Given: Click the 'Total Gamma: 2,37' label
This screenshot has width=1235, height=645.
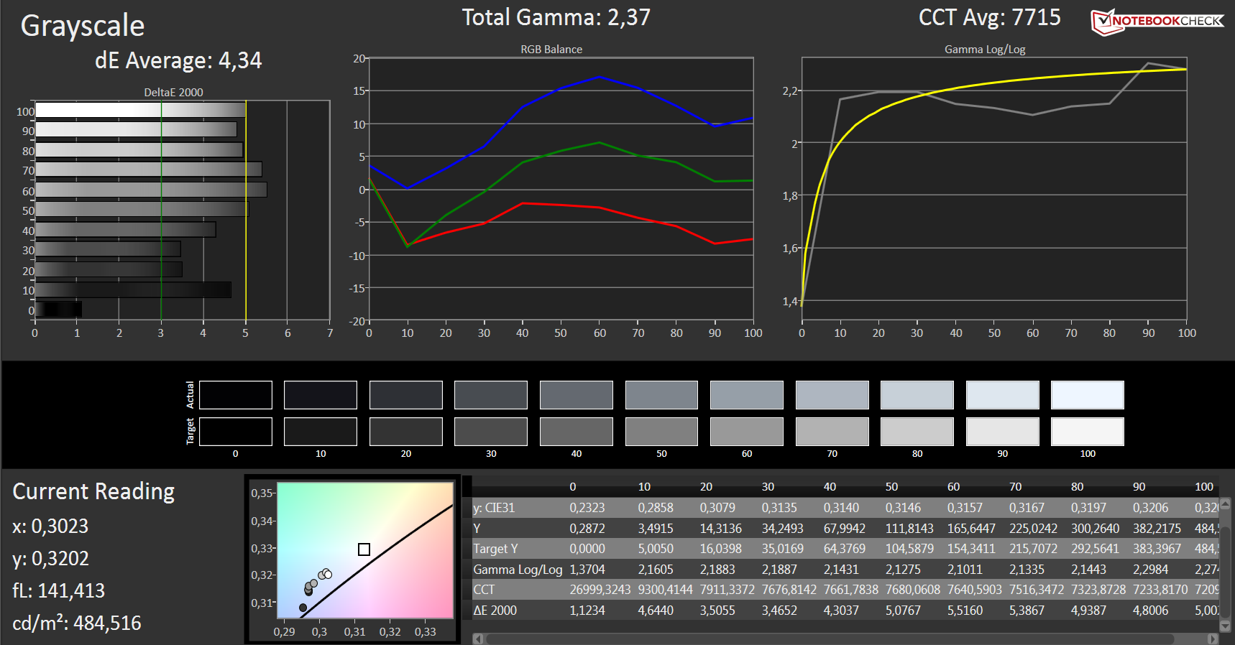Looking at the screenshot, I should (x=556, y=17).
